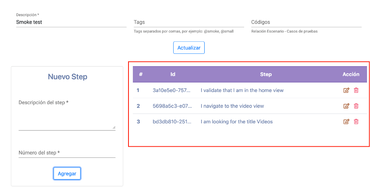Select the row with id 5698a5c3-e07...
This screenshot has height=196, width=377.
pyautogui.click(x=250, y=106)
